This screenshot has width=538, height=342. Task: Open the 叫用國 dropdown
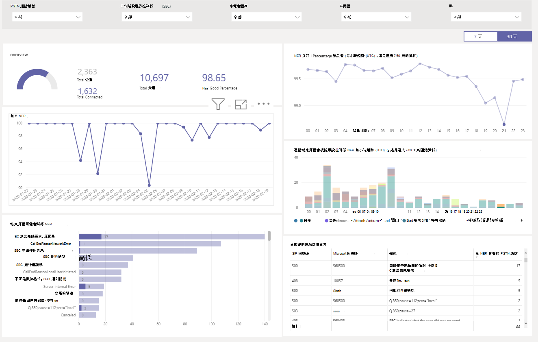[x=376, y=17]
